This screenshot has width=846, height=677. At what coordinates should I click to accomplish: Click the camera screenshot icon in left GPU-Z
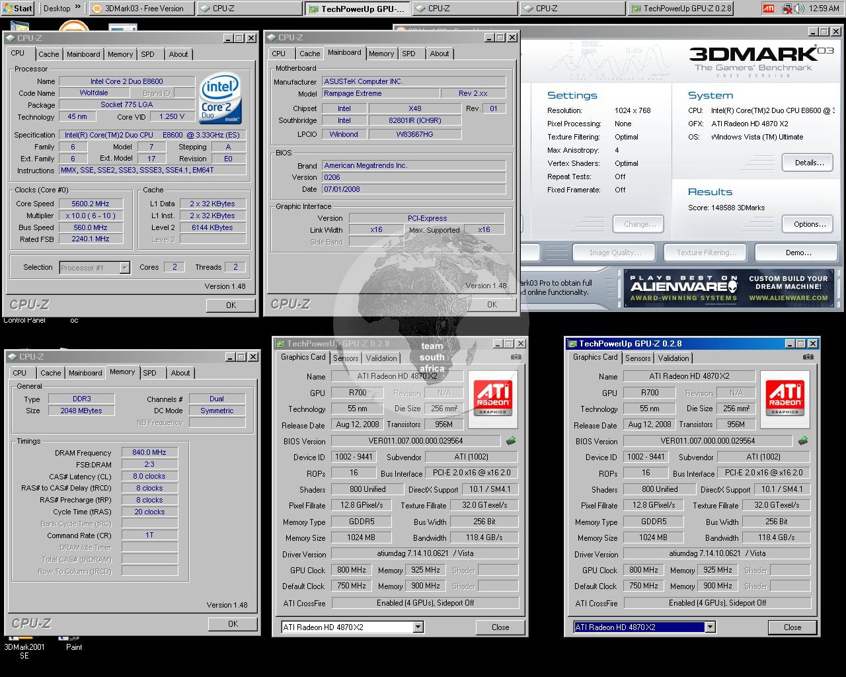tap(516, 357)
